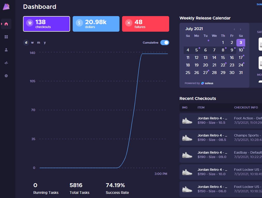Select July 10 in calendar
Viewport: 262px width, 198px height.
click(241, 50)
